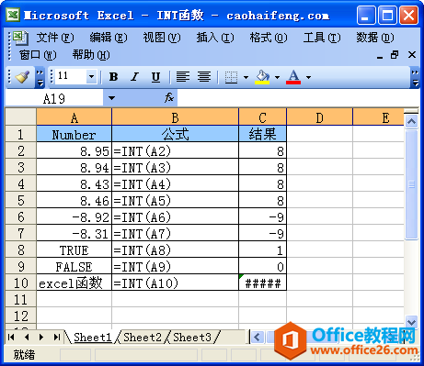
Task: Click the Center alignment icon
Action: [204, 77]
